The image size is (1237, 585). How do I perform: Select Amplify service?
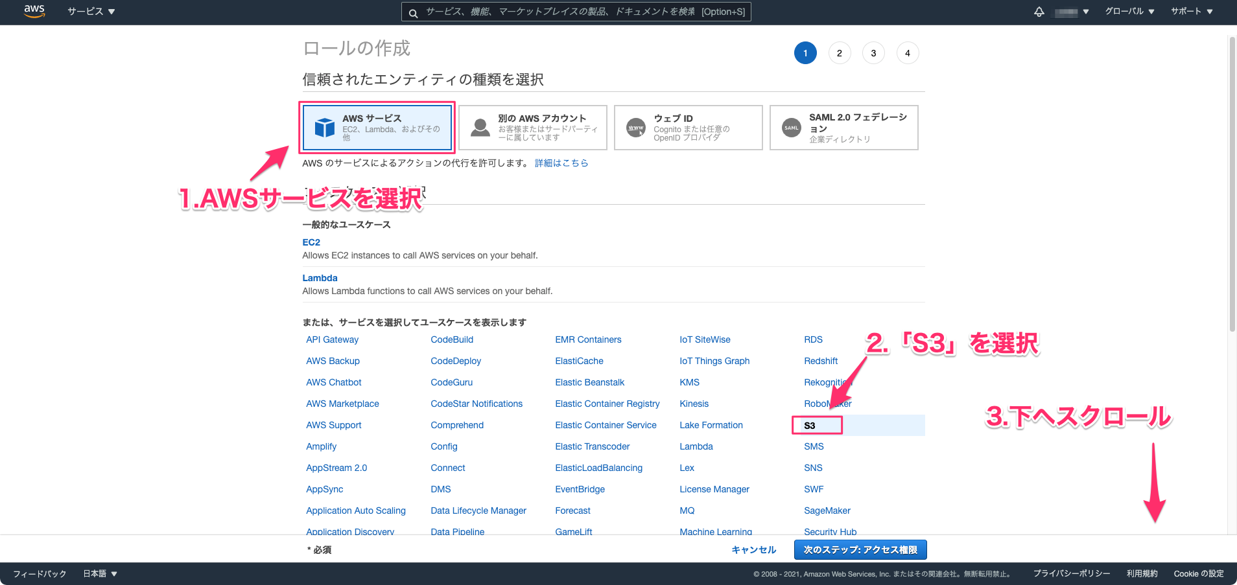pyautogui.click(x=322, y=446)
